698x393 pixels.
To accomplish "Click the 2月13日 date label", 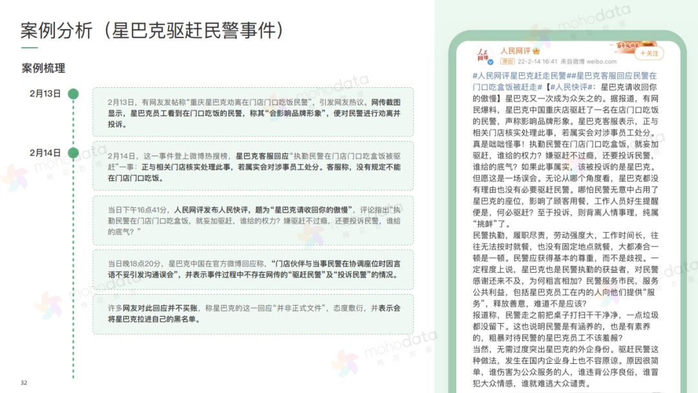I will [45, 94].
